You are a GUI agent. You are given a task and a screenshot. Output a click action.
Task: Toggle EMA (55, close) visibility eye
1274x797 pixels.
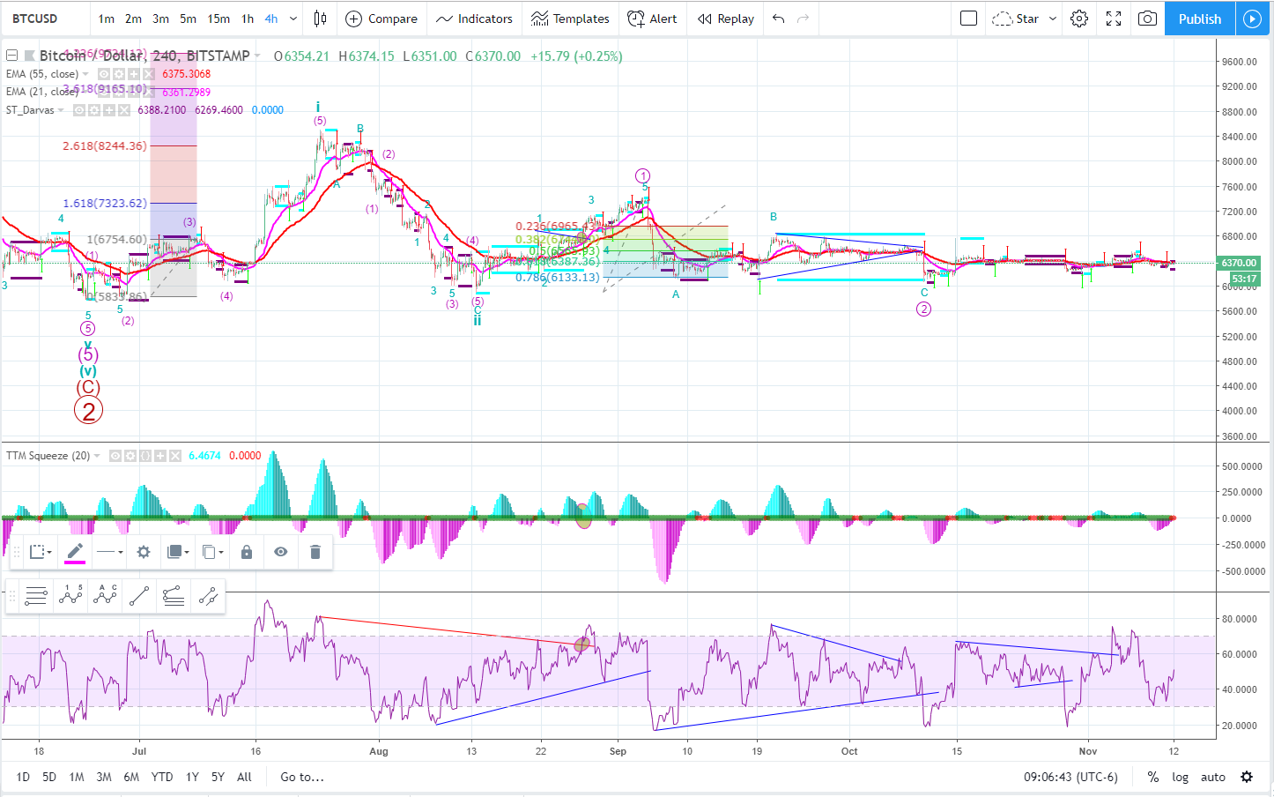104,74
